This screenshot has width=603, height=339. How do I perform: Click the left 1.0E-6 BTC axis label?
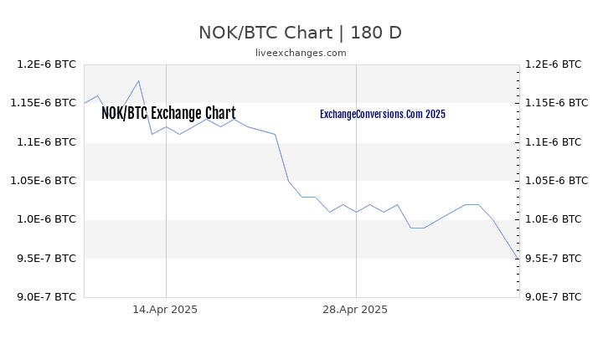coord(46,219)
